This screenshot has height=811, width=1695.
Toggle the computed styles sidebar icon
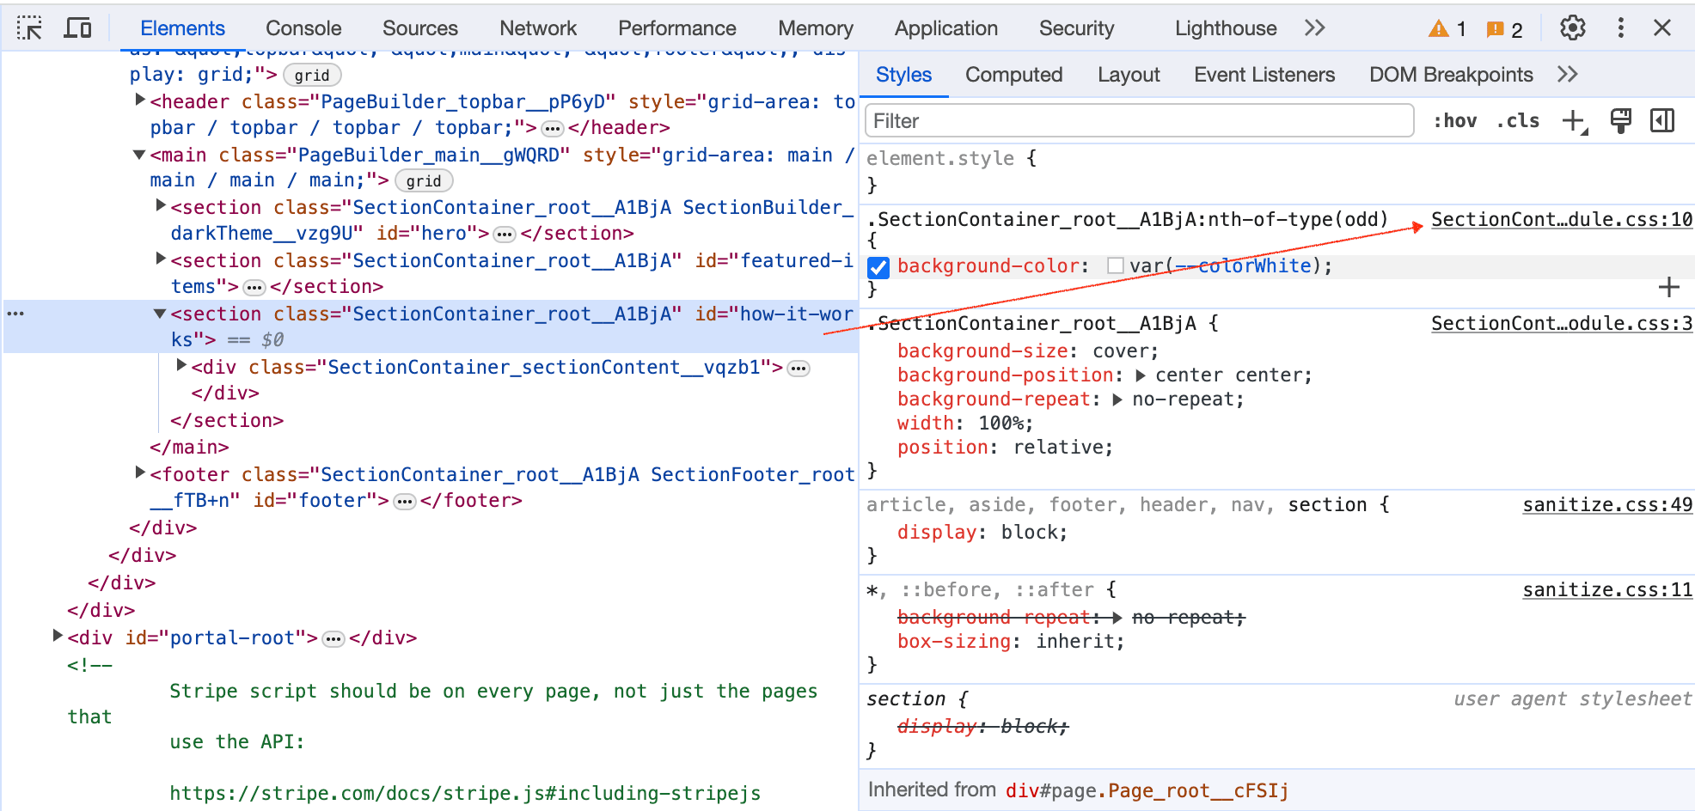[x=1662, y=121]
